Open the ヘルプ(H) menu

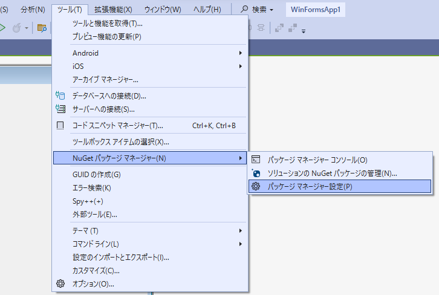(207, 10)
